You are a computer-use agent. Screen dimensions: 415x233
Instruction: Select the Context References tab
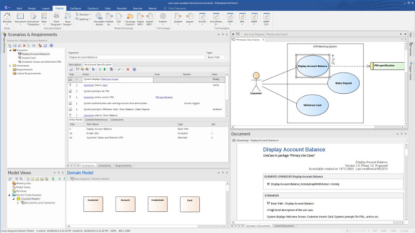(x=96, y=120)
